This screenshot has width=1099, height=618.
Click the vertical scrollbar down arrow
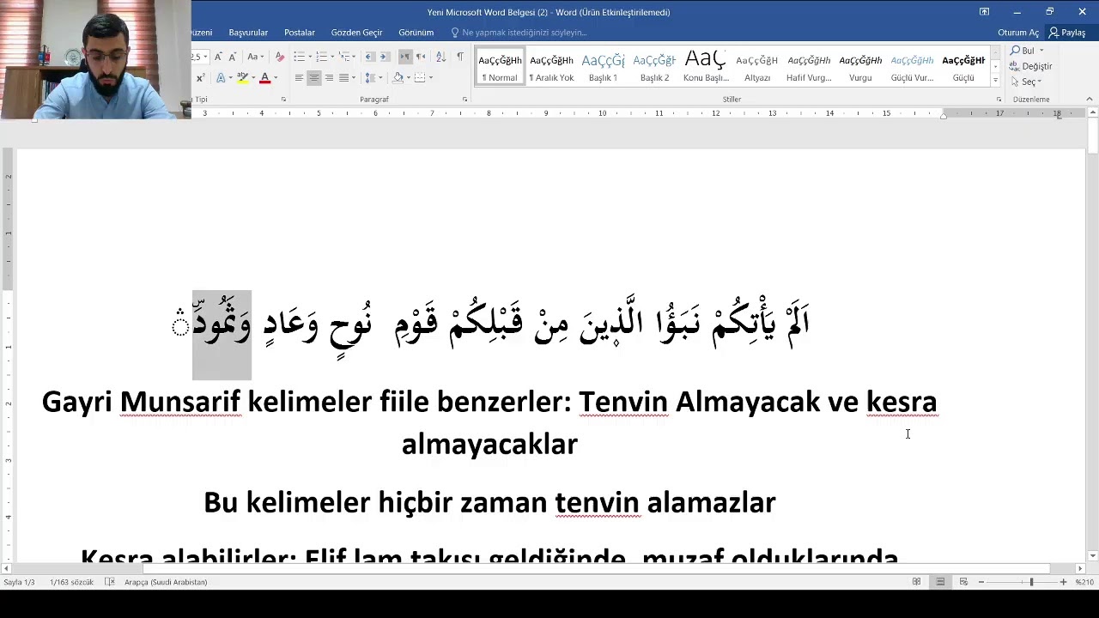1092,556
